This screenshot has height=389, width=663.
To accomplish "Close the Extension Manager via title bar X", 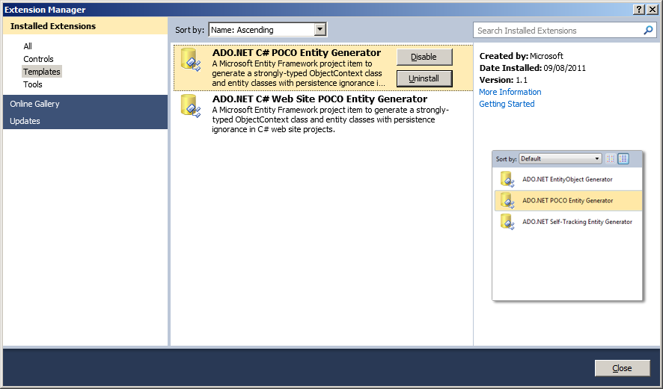I will (653, 9).
